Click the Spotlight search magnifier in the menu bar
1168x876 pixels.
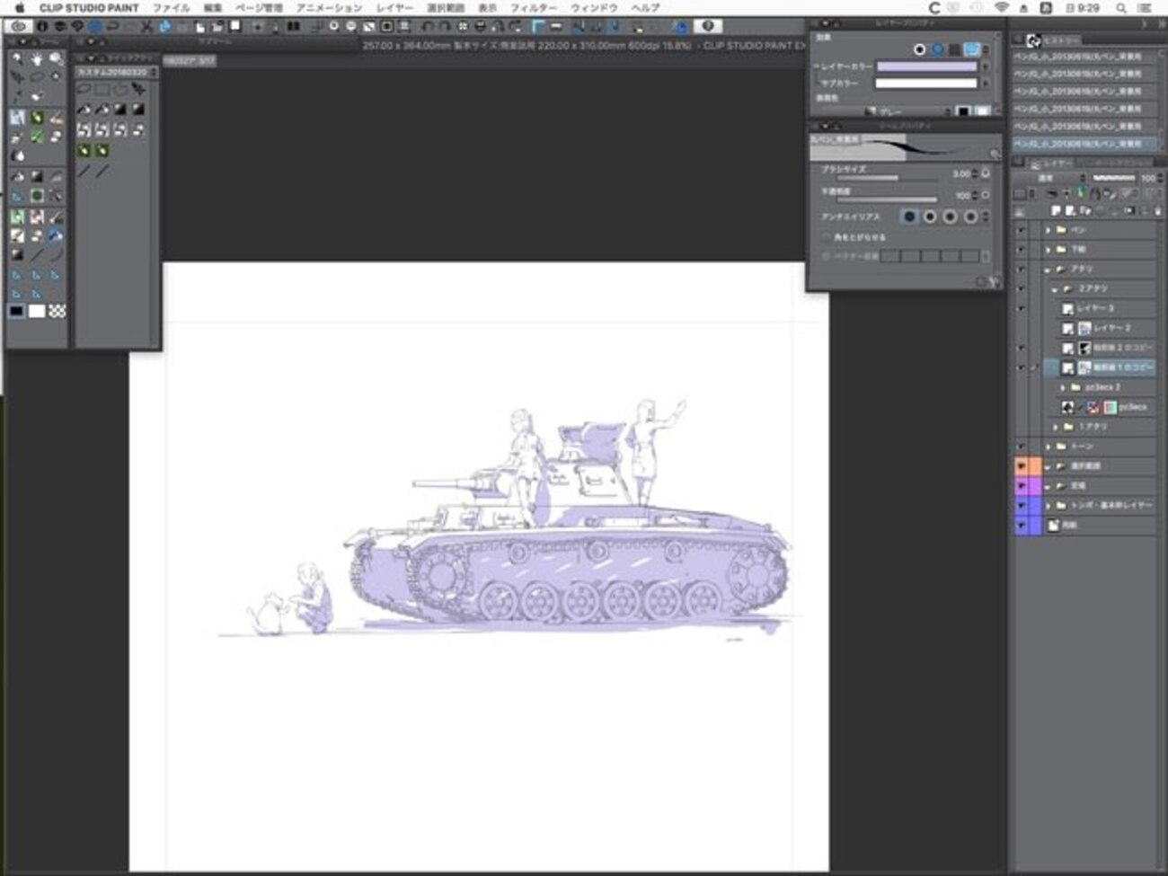1121,8
